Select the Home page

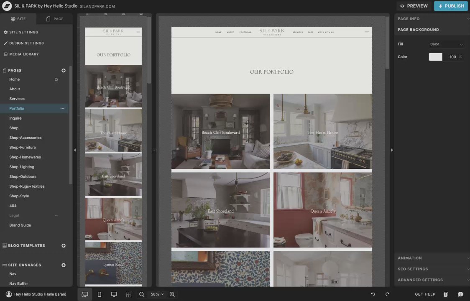(x=14, y=79)
